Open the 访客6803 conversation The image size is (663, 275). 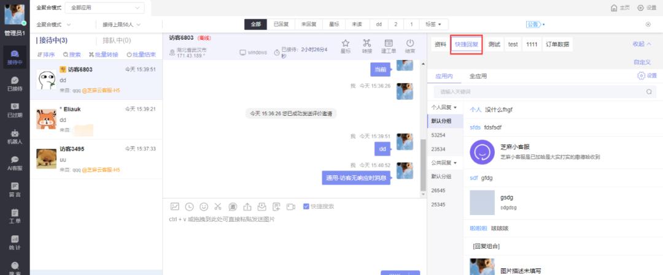[x=96, y=80]
